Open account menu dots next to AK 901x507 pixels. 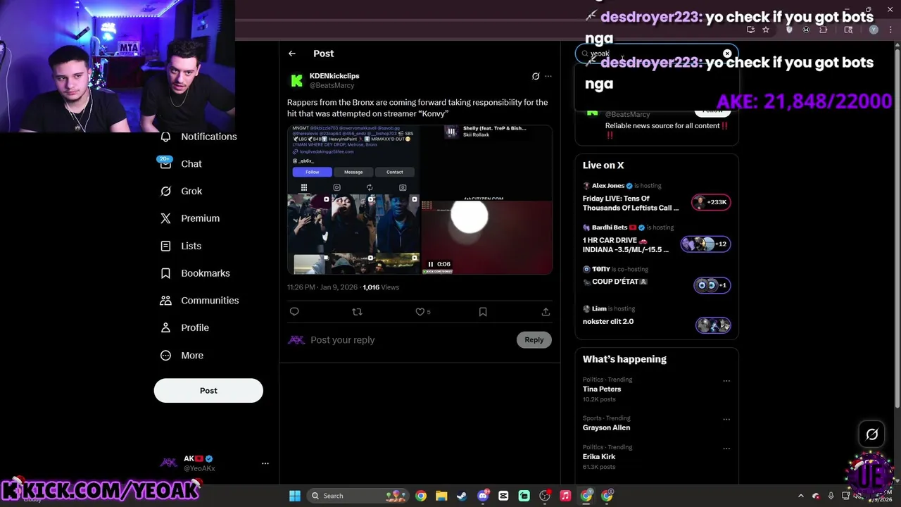(265, 463)
